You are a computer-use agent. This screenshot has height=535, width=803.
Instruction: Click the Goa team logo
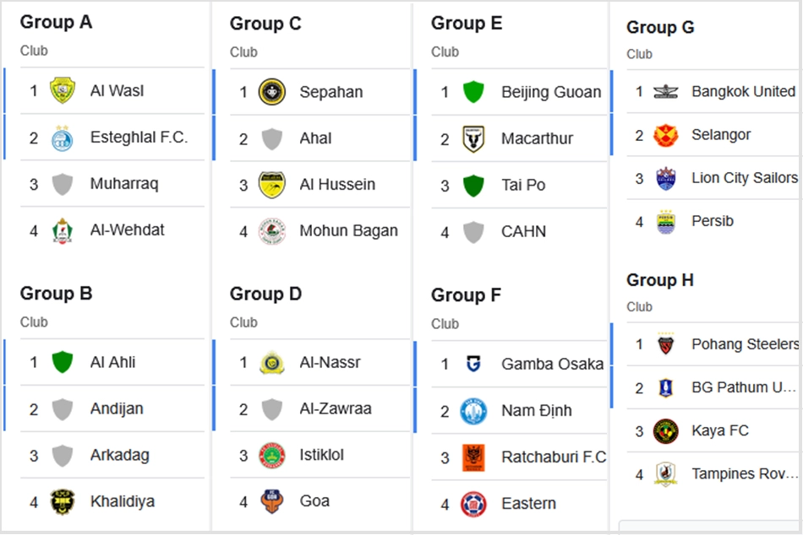click(271, 501)
